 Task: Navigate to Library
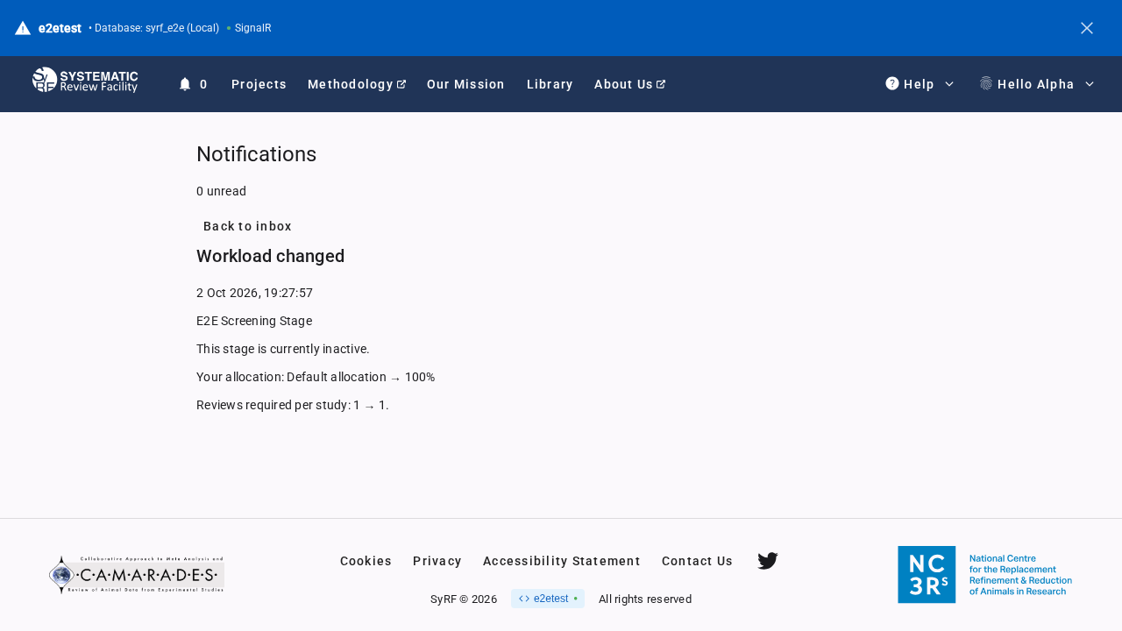[x=550, y=84]
